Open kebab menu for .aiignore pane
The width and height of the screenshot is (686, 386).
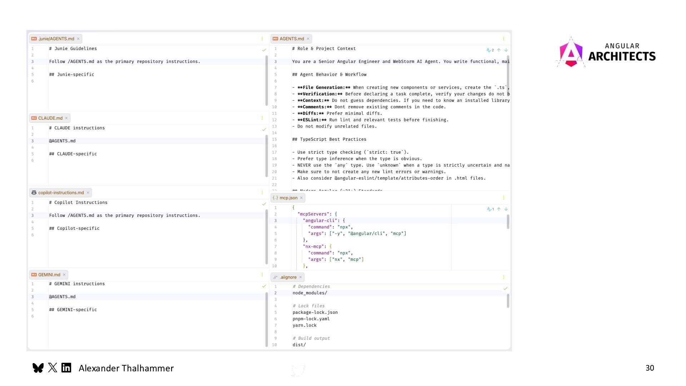503,277
